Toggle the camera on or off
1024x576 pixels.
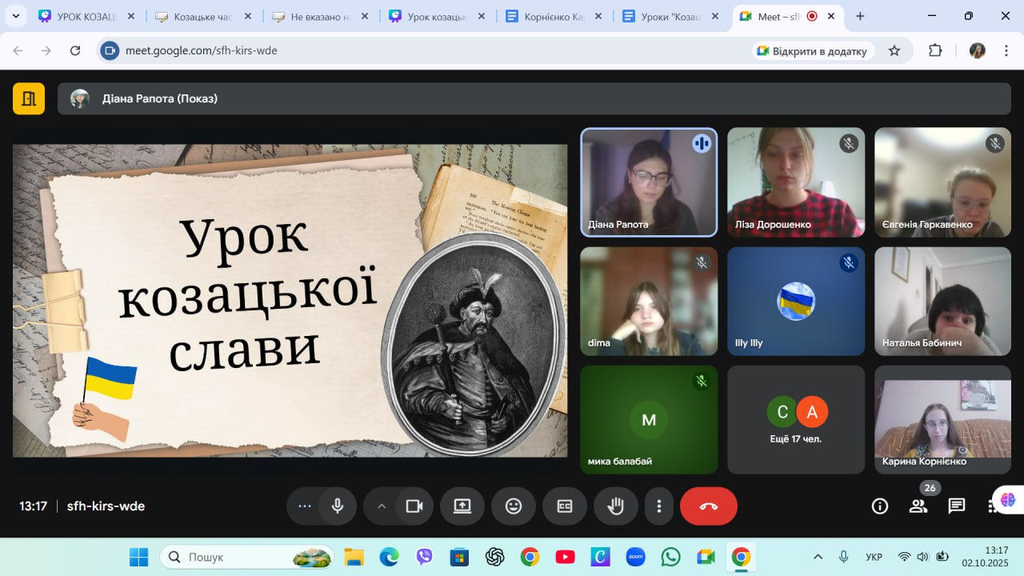pyautogui.click(x=414, y=506)
